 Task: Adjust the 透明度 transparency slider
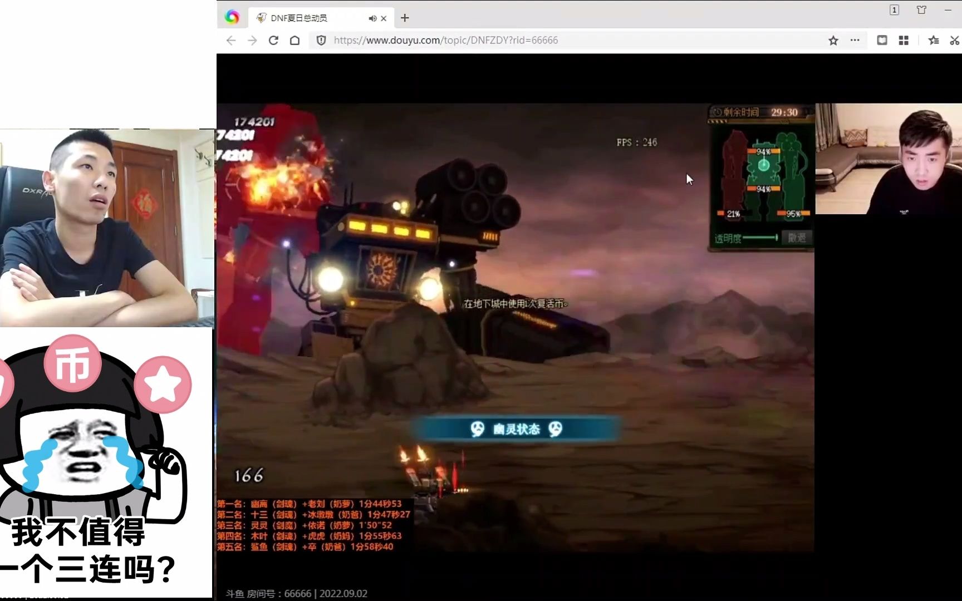(760, 238)
